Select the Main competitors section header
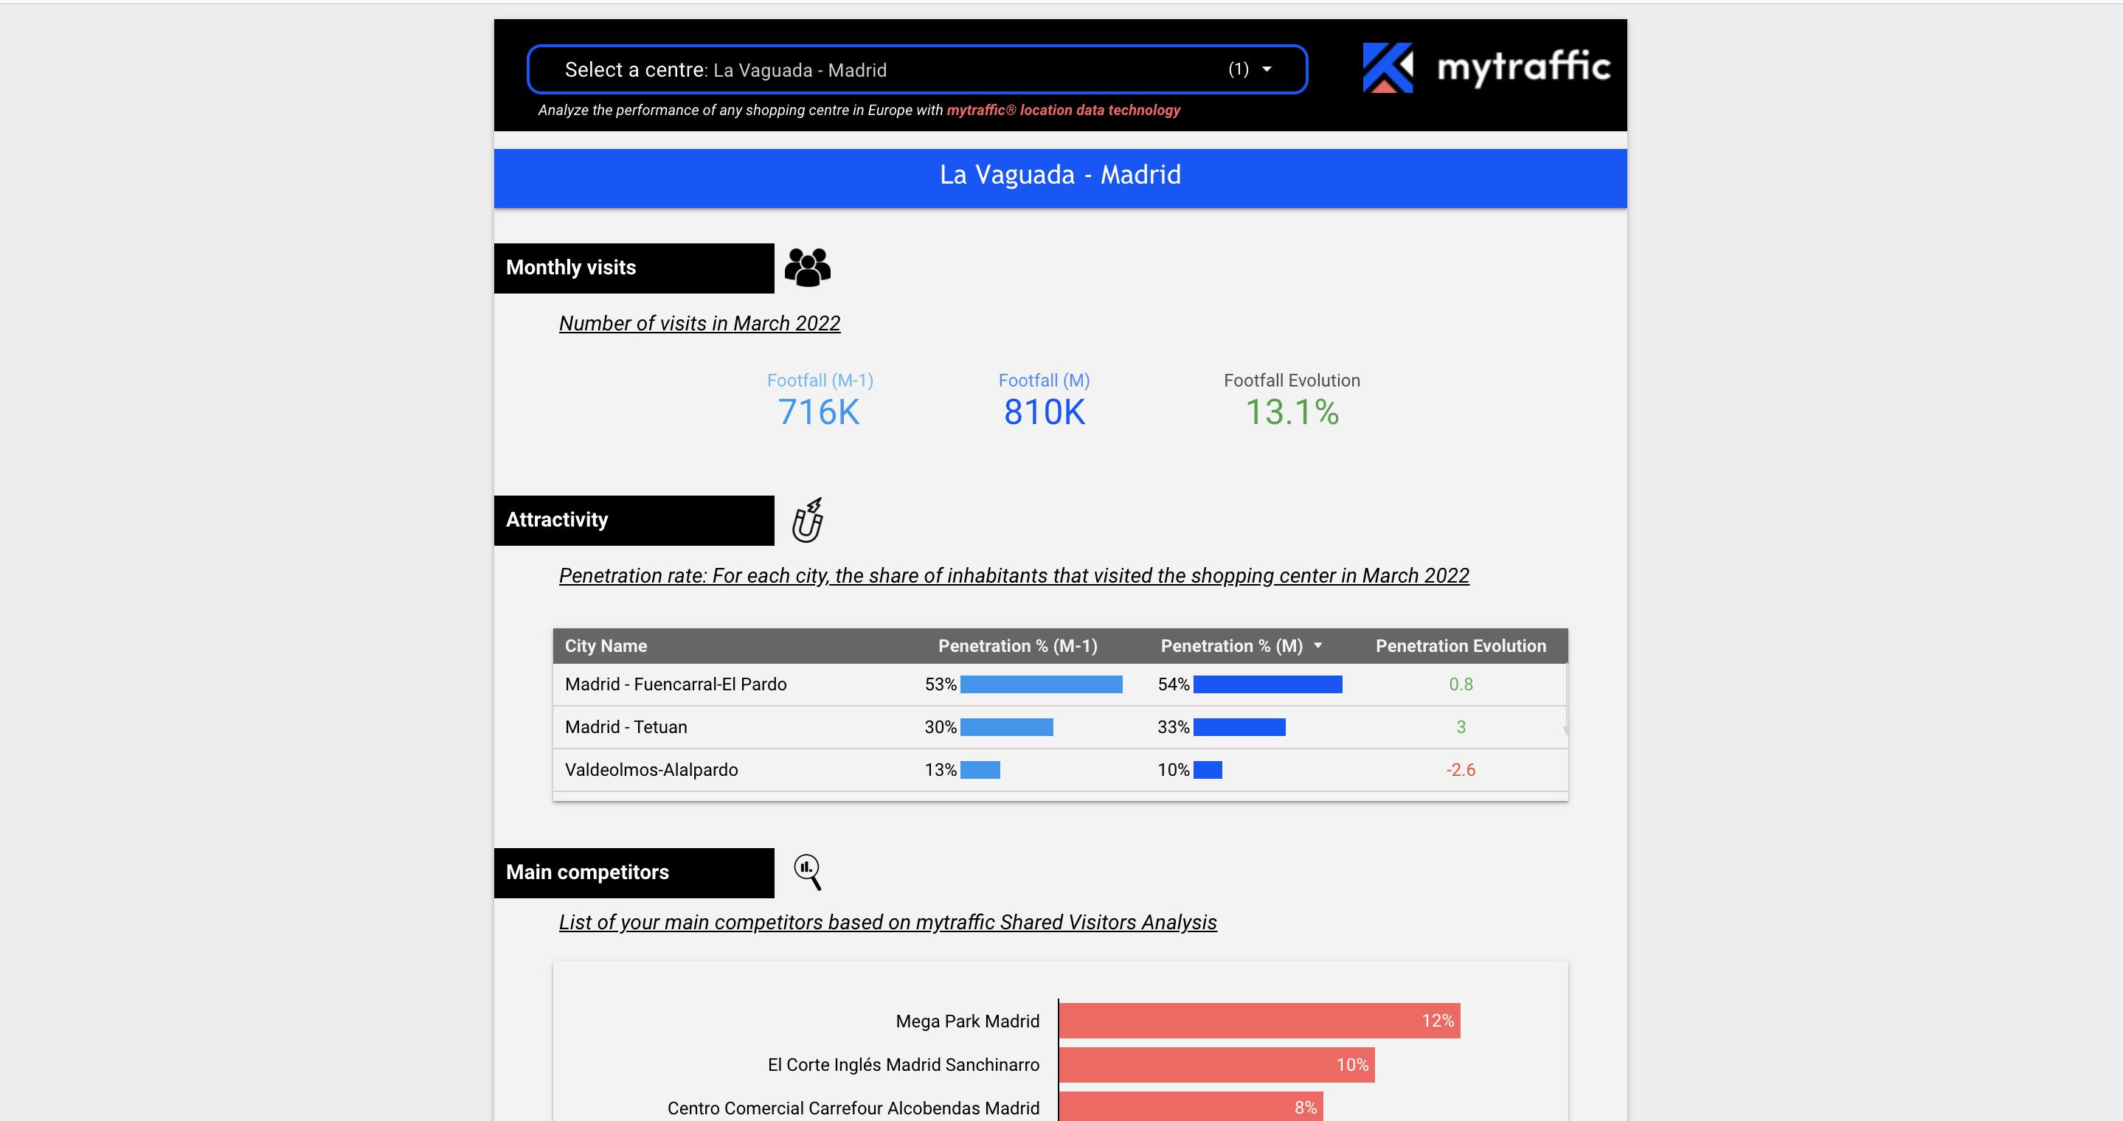 [634, 872]
